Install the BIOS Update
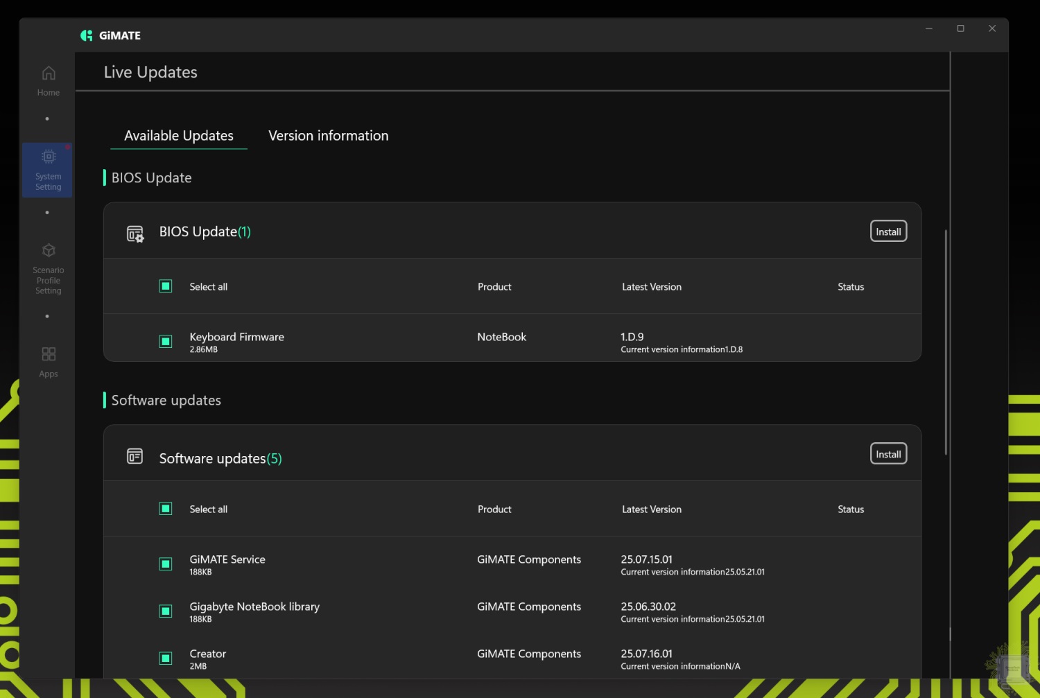This screenshot has width=1040, height=698. pyautogui.click(x=888, y=232)
